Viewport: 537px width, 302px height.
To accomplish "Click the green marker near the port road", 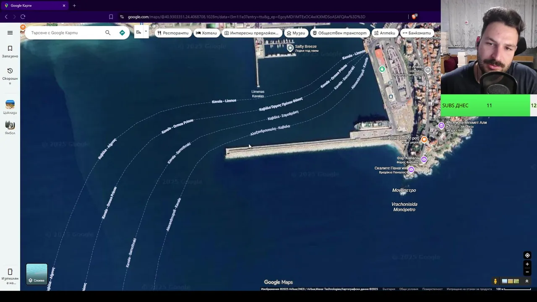I will (382, 69).
